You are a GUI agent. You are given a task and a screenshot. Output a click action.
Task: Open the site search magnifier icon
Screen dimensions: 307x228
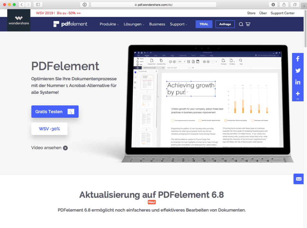click(x=241, y=24)
